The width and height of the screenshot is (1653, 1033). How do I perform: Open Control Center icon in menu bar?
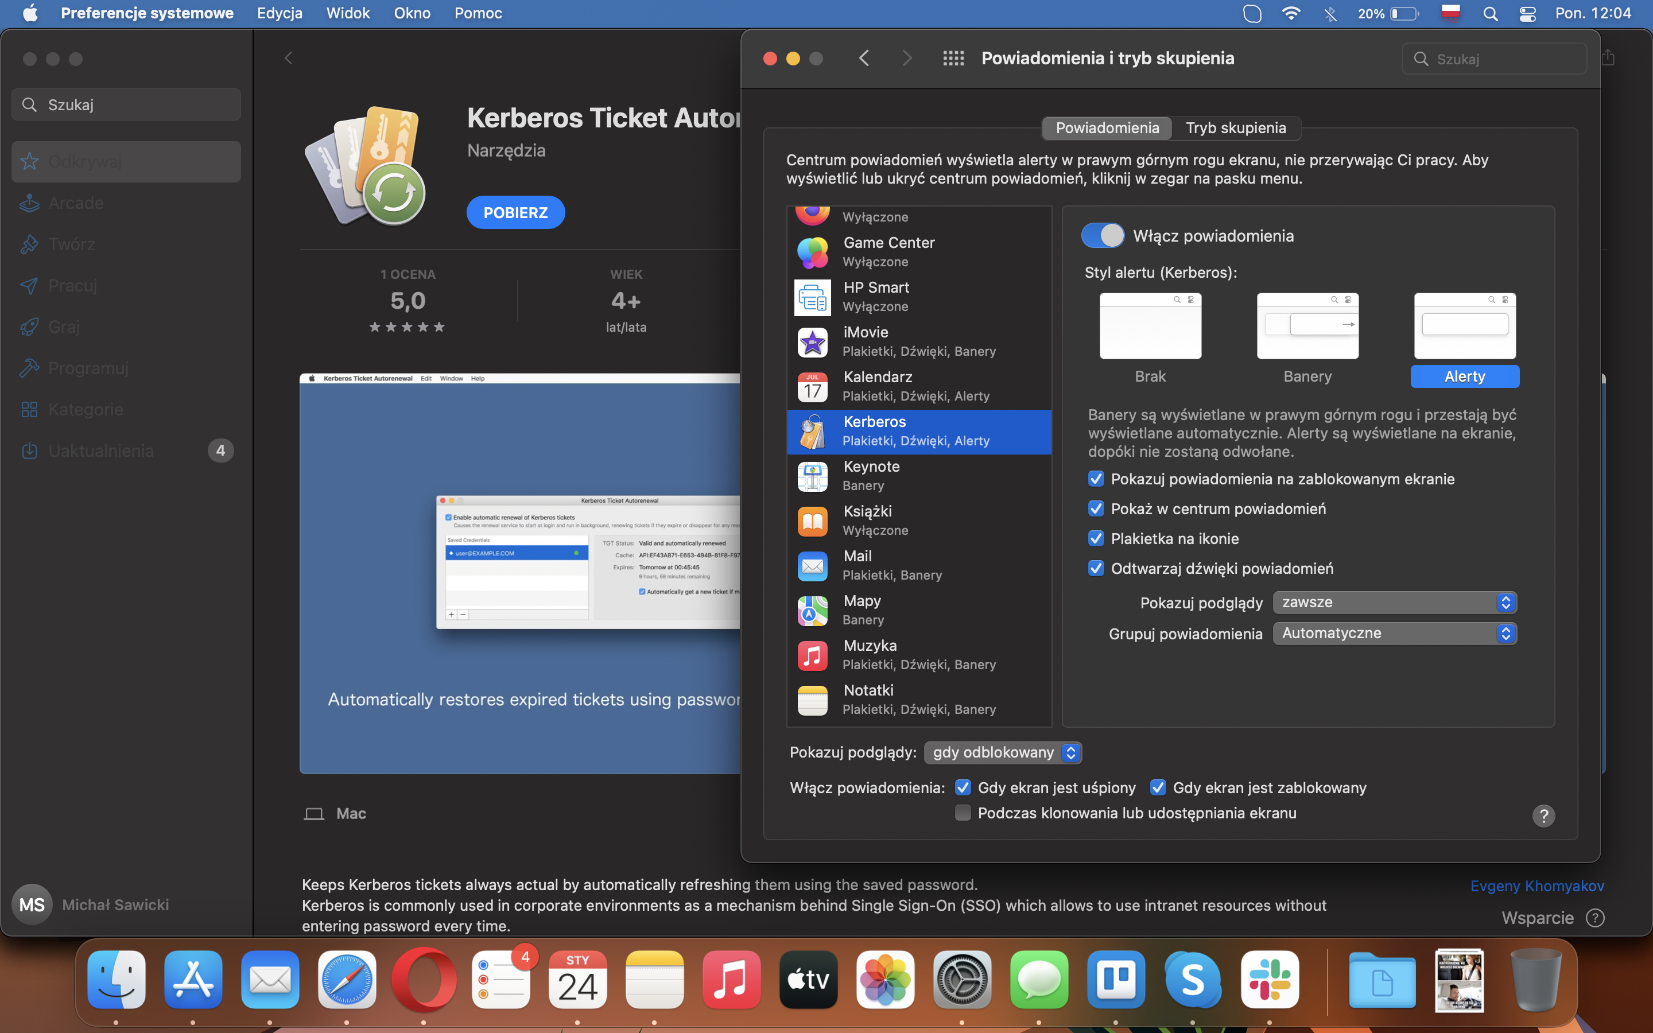(x=1527, y=14)
